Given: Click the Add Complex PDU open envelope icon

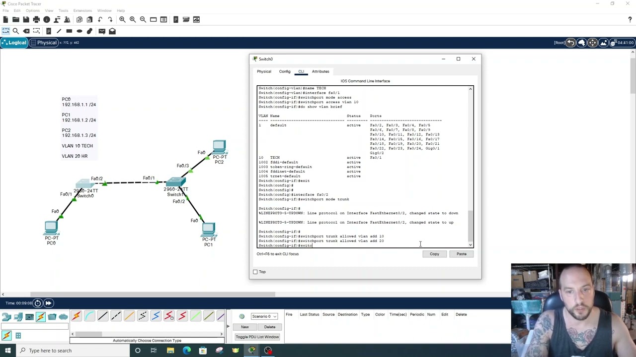Looking at the screenshot, I should click(112, 31).
